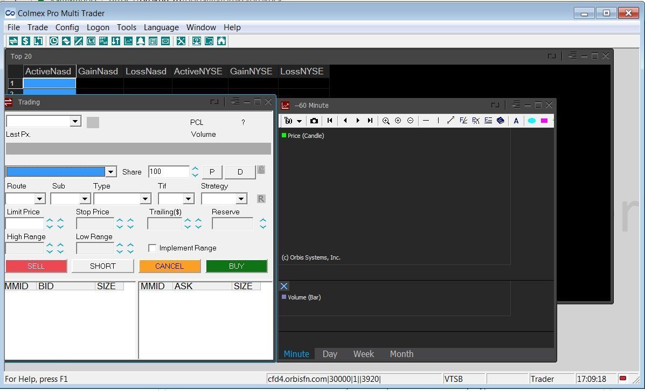Open the news toolbar icon
The width and height of the screenshot is (645, 391).
tap(153, 41)
